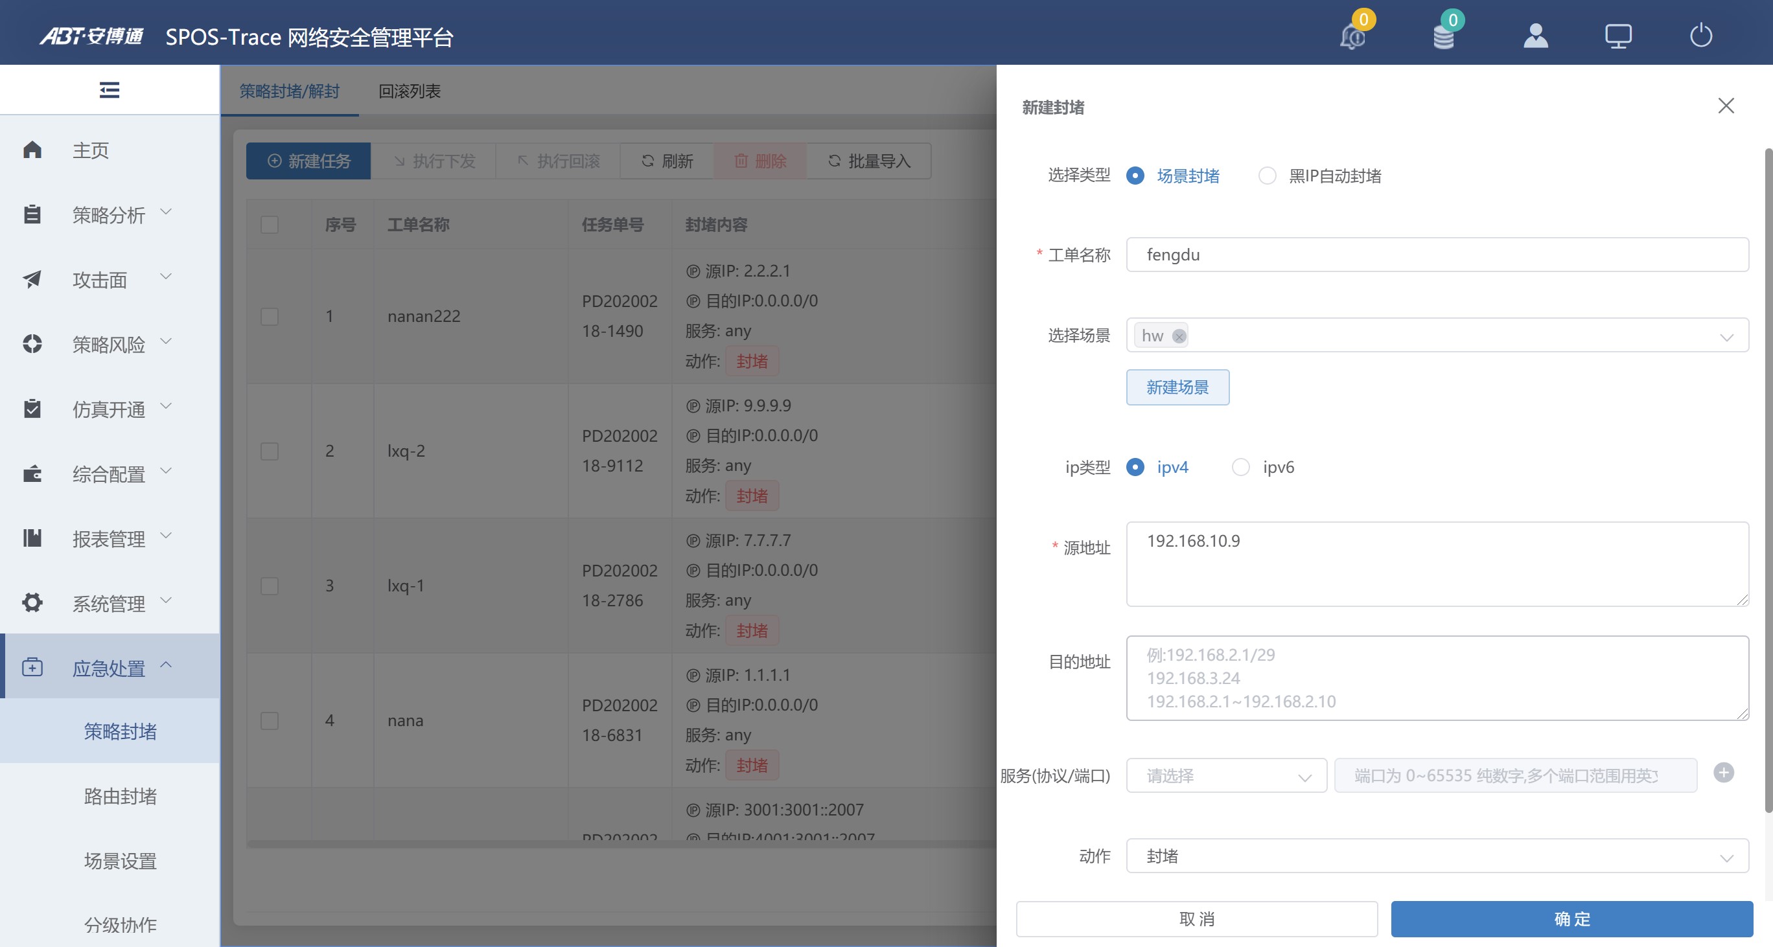Click the panel's vertical scrollbar
The image size is (1773, 947).
coord(1768,481)
